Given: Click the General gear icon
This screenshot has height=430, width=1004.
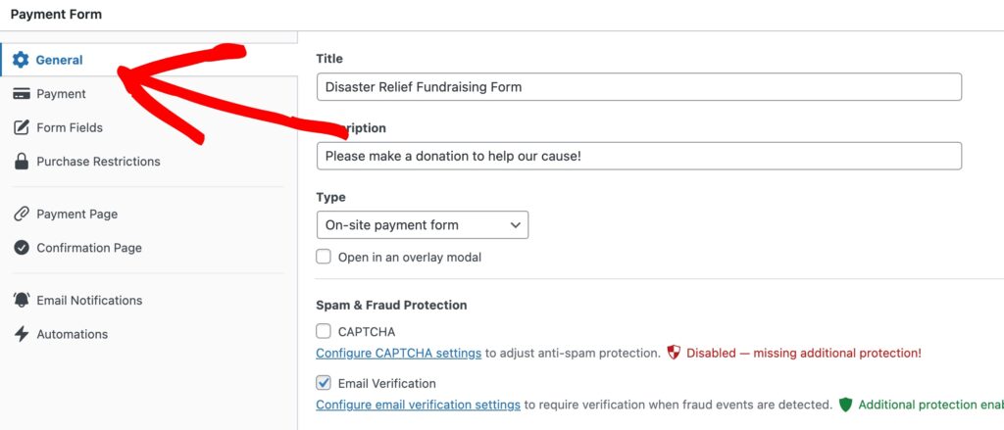Looking at the screenshot, I should click(21, 60).
